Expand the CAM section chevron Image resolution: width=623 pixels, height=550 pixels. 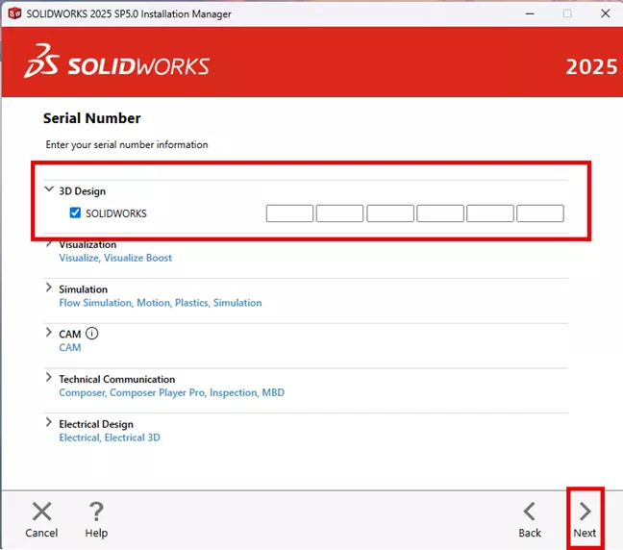pos(49,333)
